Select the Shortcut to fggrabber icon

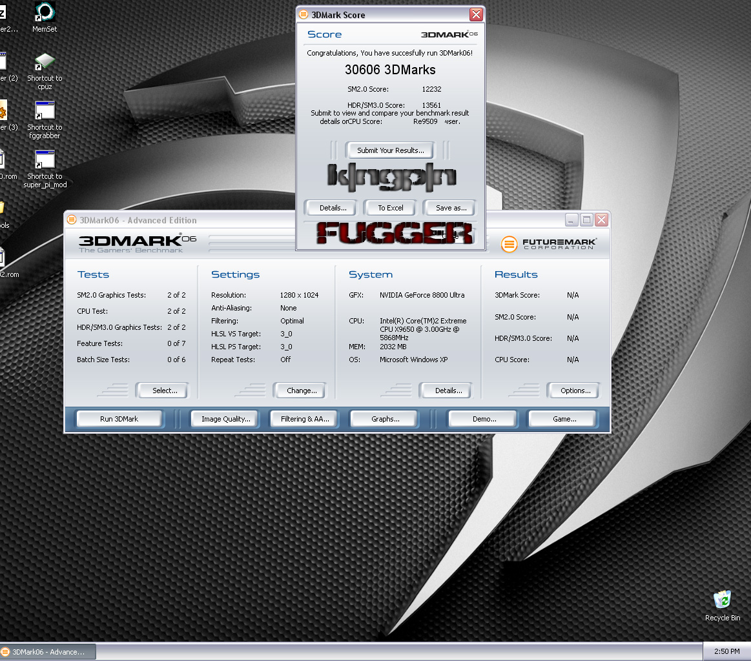pyautogui.click(x=45, y=120)
